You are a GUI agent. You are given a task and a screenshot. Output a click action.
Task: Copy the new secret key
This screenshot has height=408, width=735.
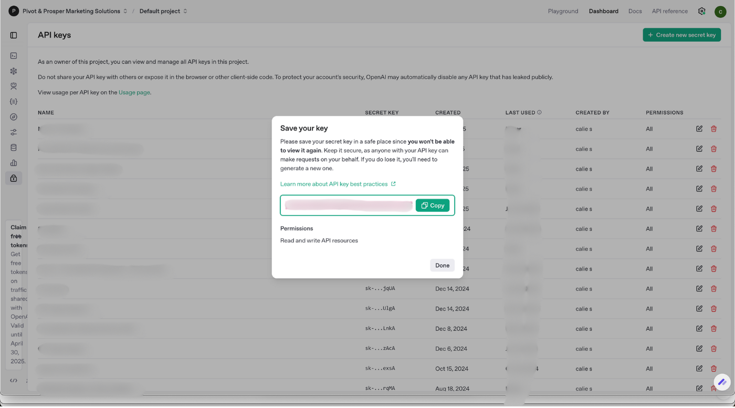point(433,205)
